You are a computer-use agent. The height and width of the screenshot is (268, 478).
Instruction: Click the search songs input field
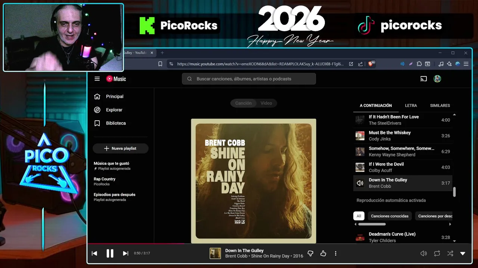[249, 79]
